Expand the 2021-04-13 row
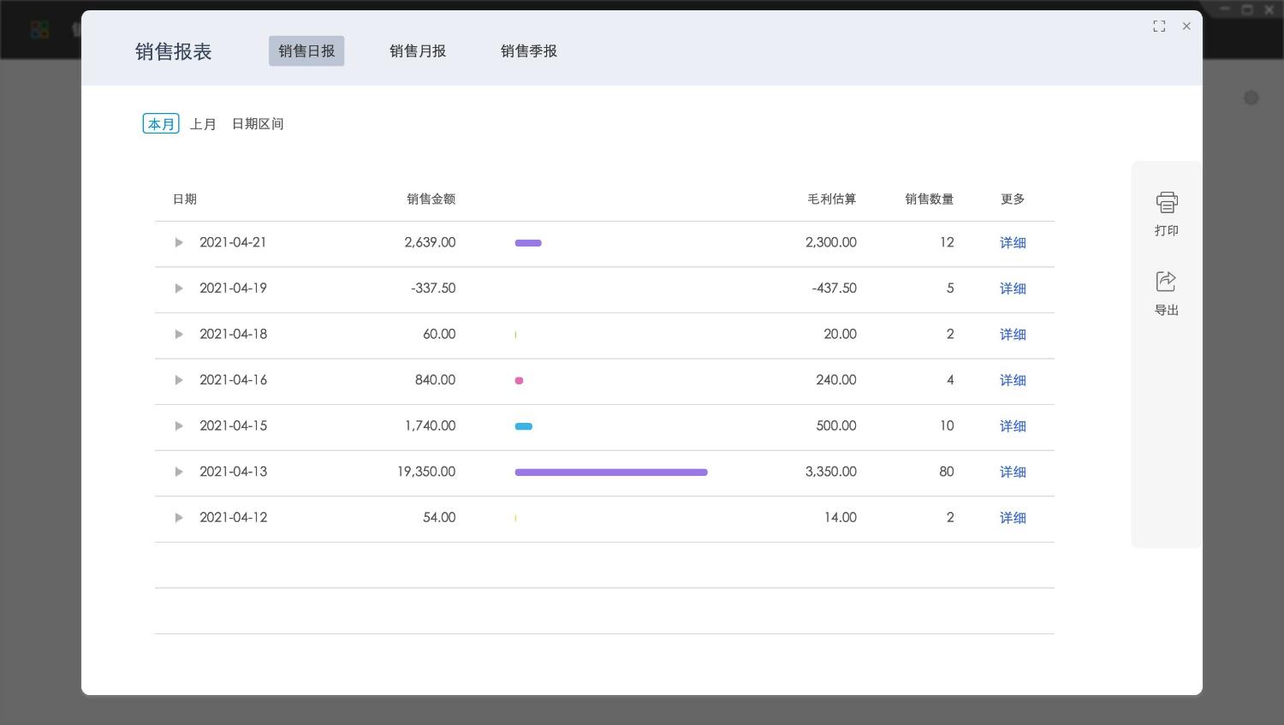Image resolution: width=1284 pixels, height=725 pixels. (x=179, y=472)
